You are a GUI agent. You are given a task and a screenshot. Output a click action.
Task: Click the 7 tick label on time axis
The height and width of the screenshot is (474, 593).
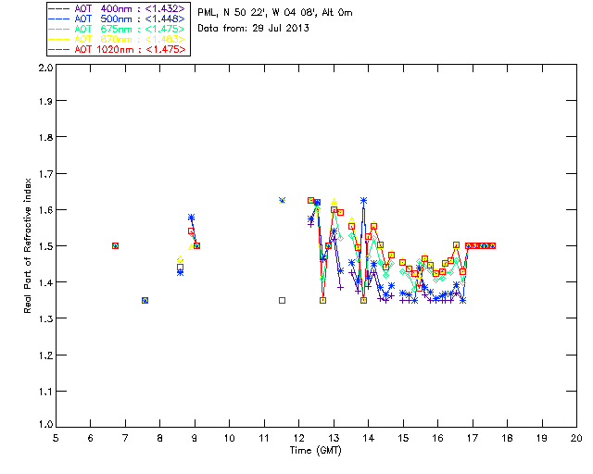pyautogui.click(x=125, y=438)
